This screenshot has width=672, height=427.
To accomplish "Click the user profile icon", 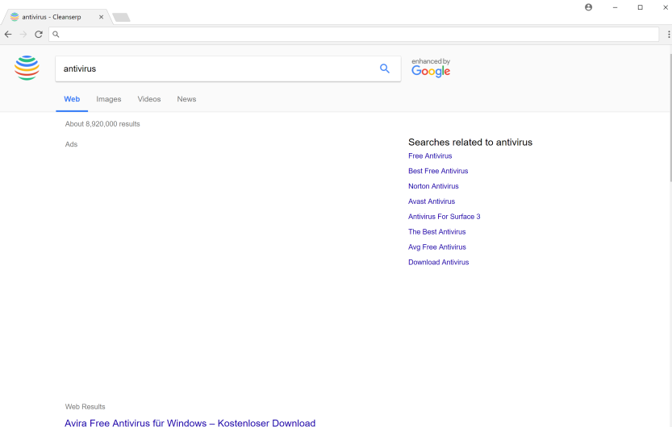I will [588, 7].
